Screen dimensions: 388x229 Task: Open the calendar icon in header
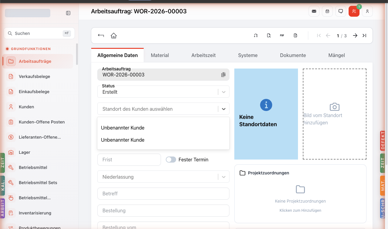tap(327, 11)
